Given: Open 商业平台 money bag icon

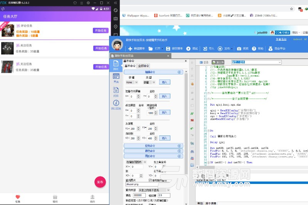Looking at the screenshot, I should pos(271,48).
